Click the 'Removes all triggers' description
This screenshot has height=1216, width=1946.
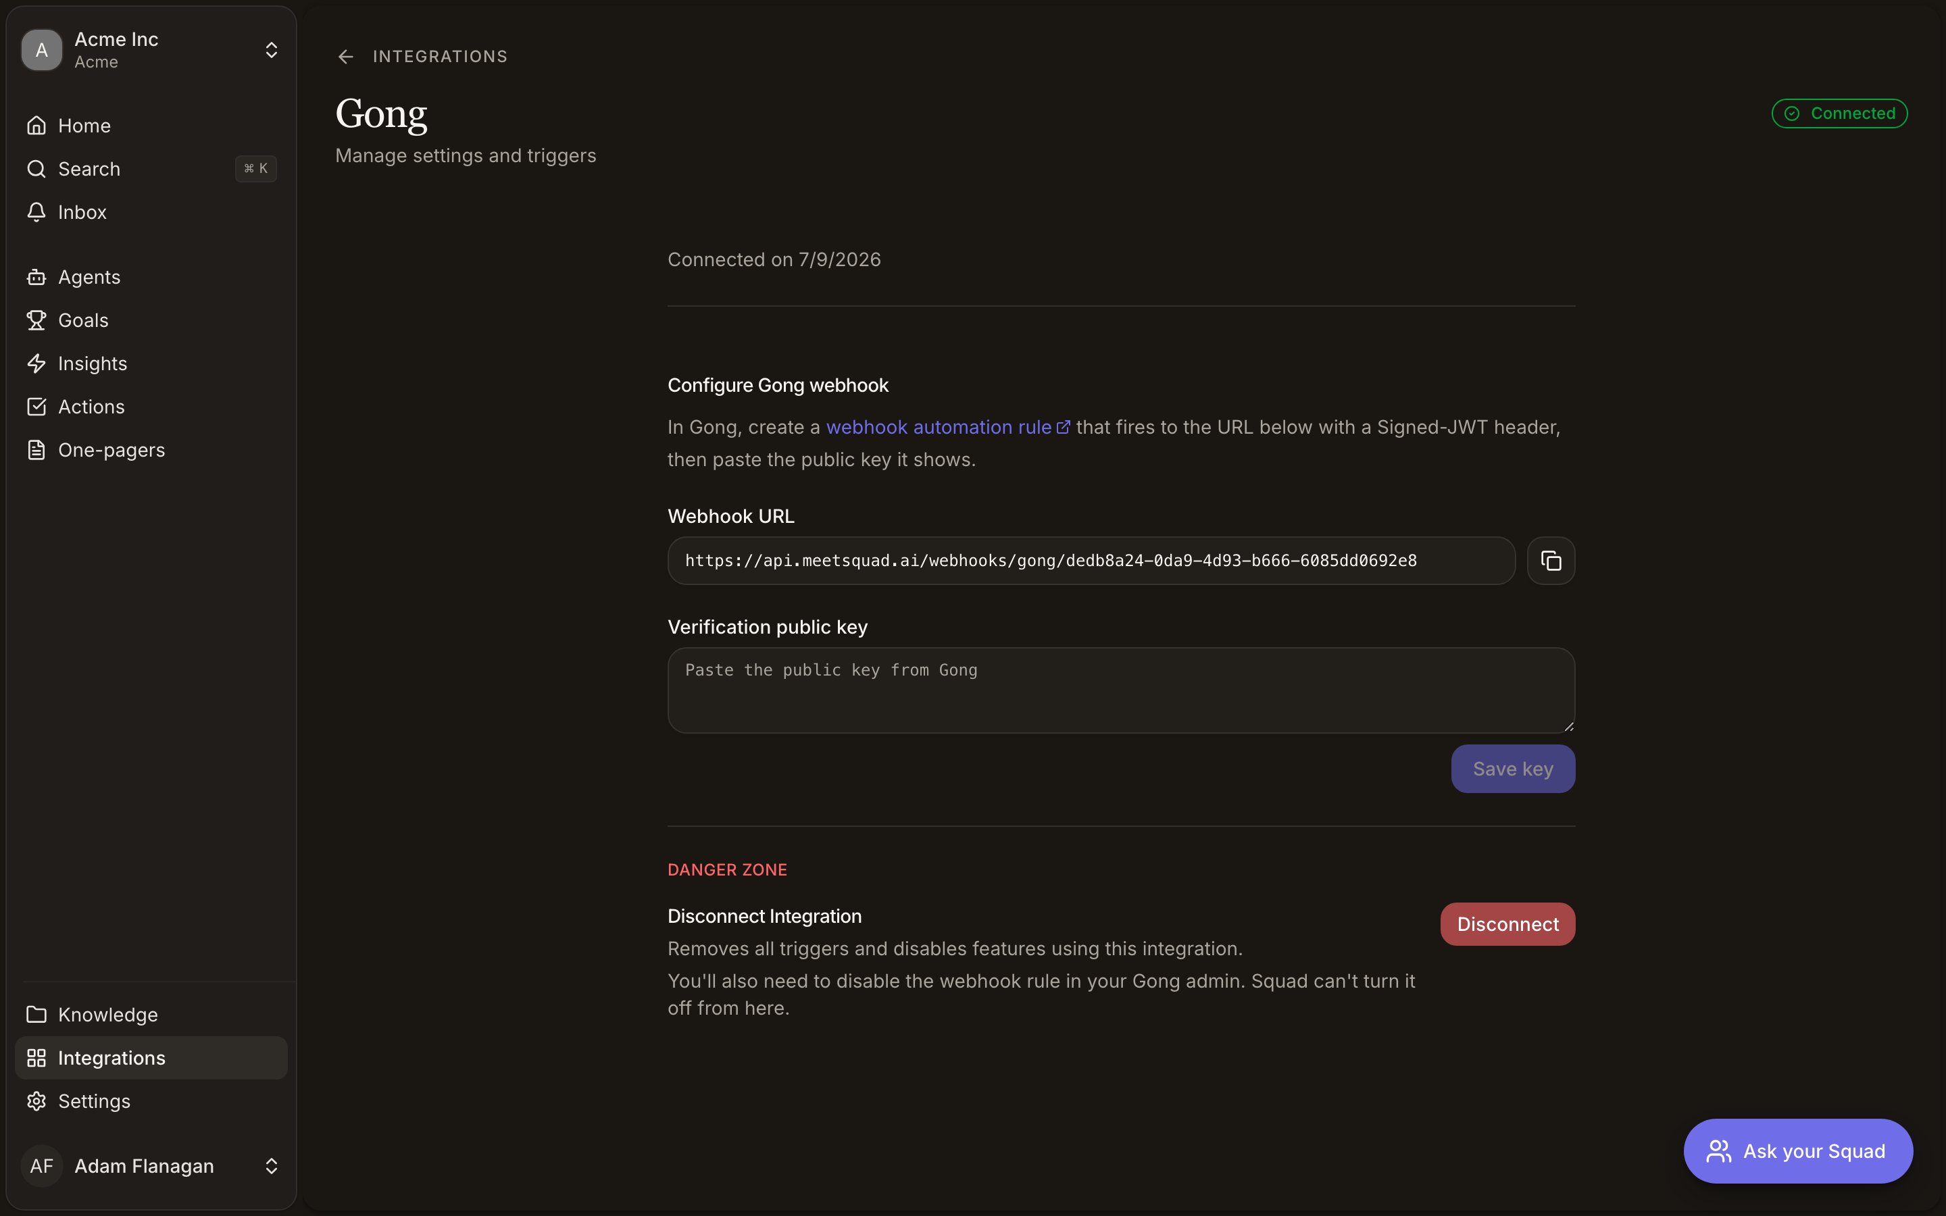(955, 949)
